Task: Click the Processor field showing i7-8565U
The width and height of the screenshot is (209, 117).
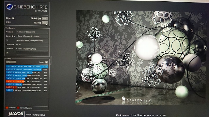Action: [32, 32]
